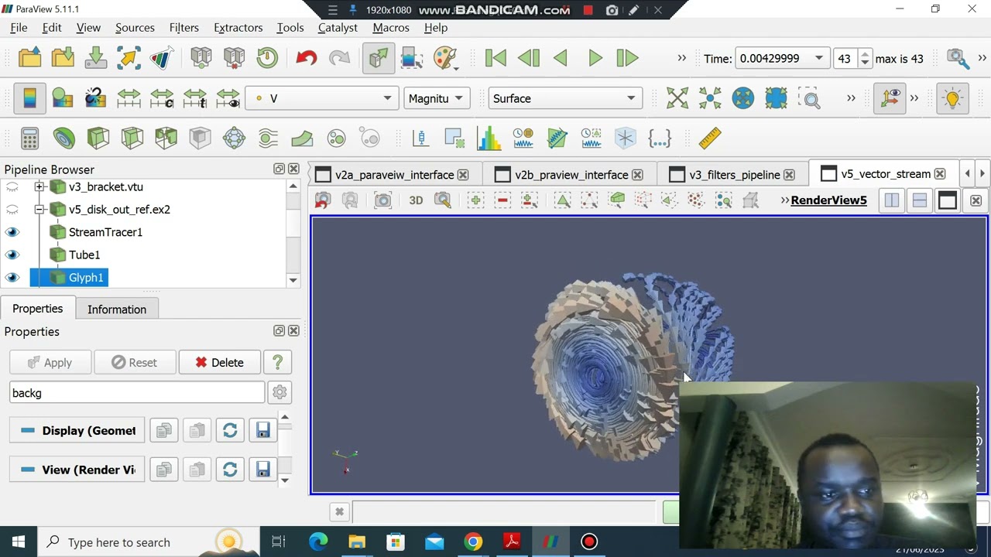This screenshot has width=991, height=557.
Task: Toggle the color legend visibility icon
Action: [29, 98]
